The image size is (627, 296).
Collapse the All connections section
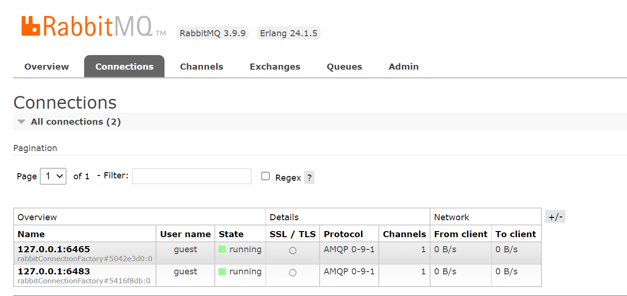click(22, 122)
